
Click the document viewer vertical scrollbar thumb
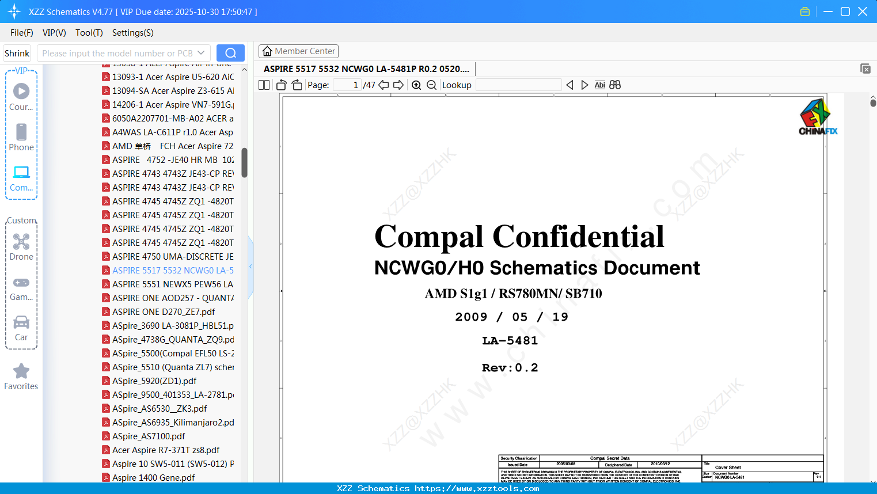(873, 102)
